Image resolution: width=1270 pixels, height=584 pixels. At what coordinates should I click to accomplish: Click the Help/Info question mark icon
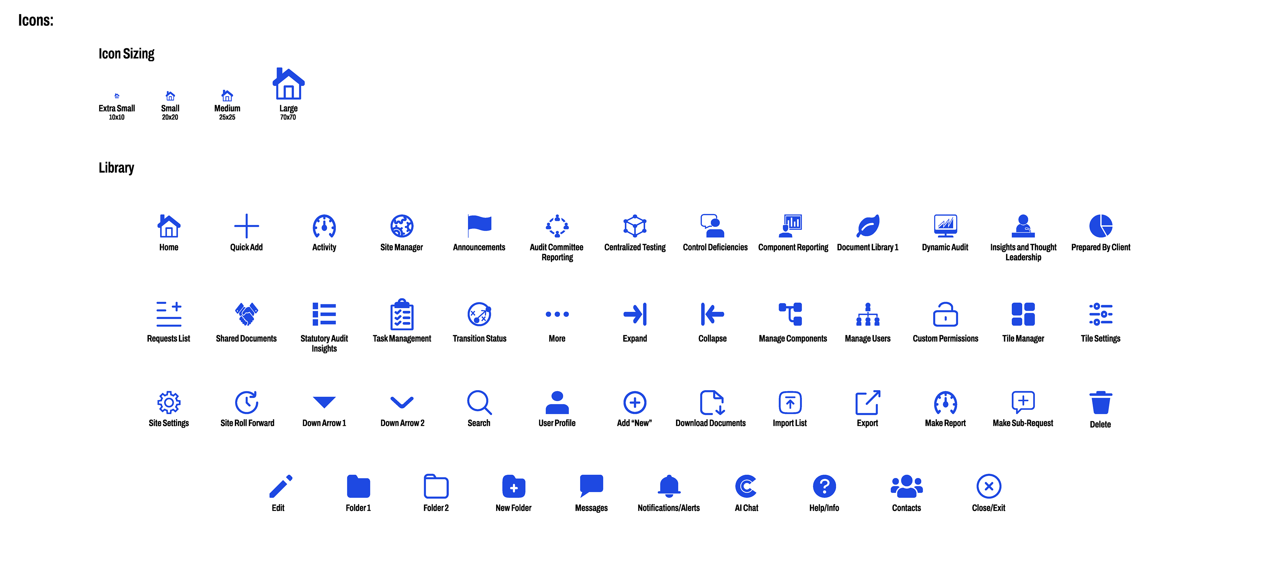(x=824, y=487)
